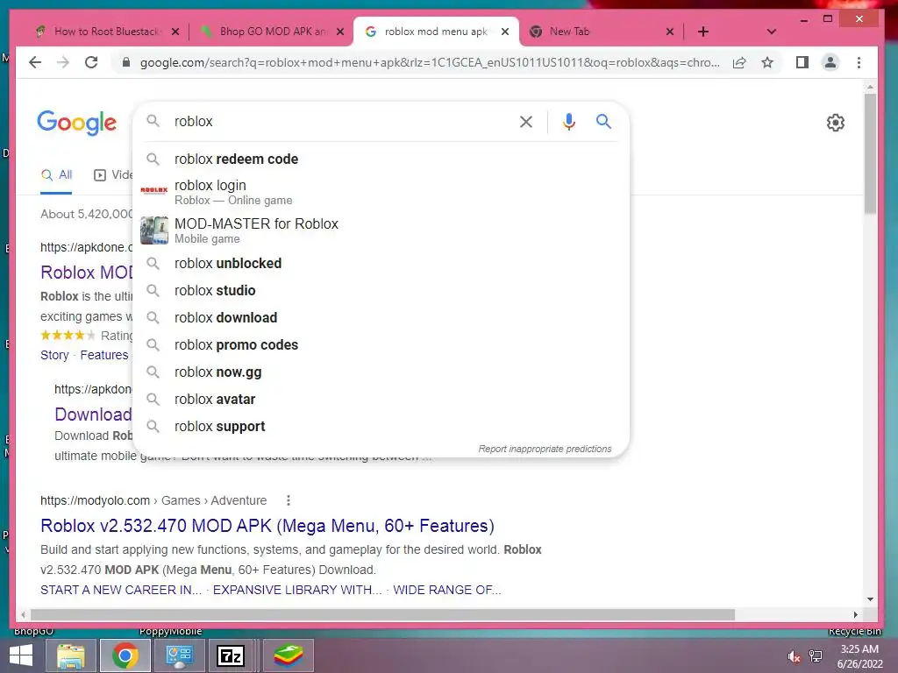The height and width of the screenshot is (673, 898).
Task: Click the muted volume tray icon
Action: click(x=794, y=656)
